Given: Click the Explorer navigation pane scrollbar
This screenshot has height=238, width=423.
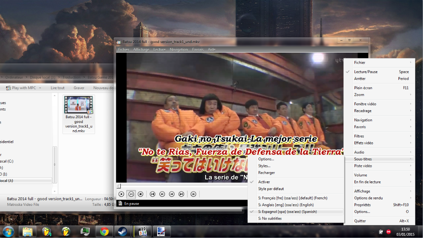Looking at the screenshot, I should (x=55, y=164).
